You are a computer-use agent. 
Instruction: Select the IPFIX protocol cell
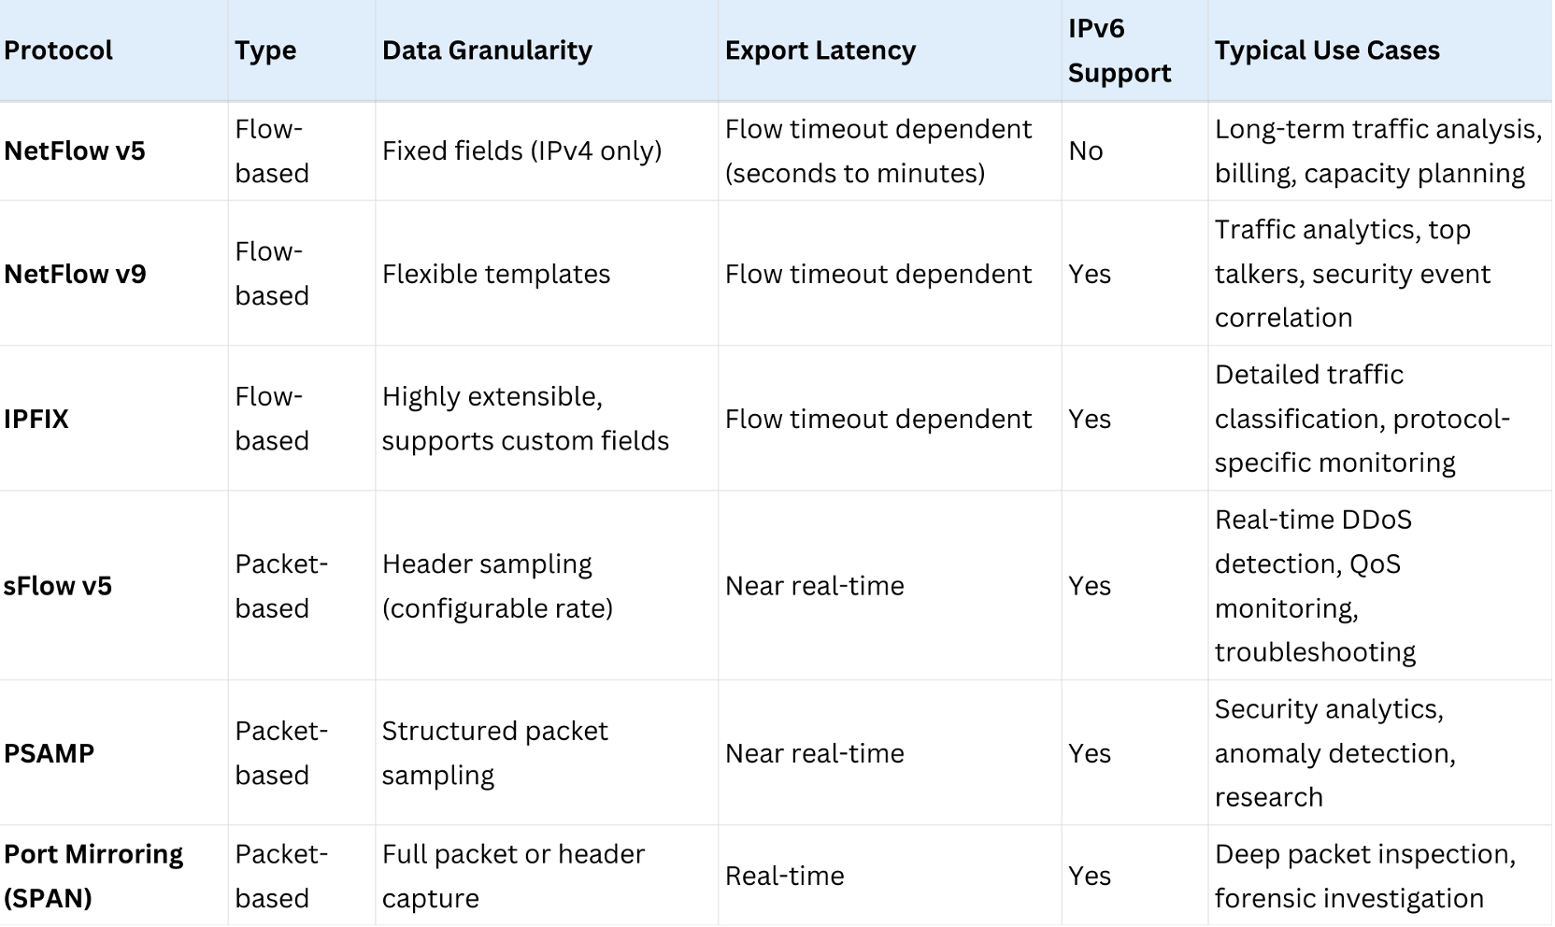(36, 419)
